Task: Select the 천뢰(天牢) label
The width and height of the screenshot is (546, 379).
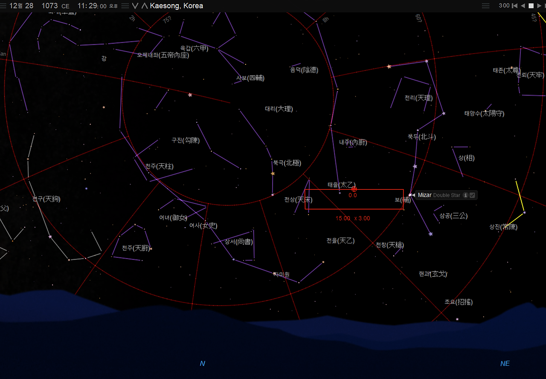Action: click(530, 75)
